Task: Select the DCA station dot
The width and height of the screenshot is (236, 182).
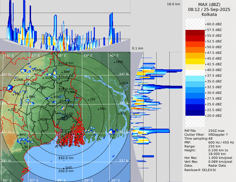Action: point(120,83)
